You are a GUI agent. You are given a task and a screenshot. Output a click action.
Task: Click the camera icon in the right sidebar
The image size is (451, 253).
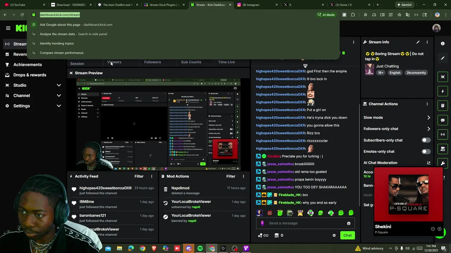click(443, 149)
